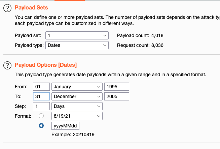Click the To year field showing 2005

point(116,96)
